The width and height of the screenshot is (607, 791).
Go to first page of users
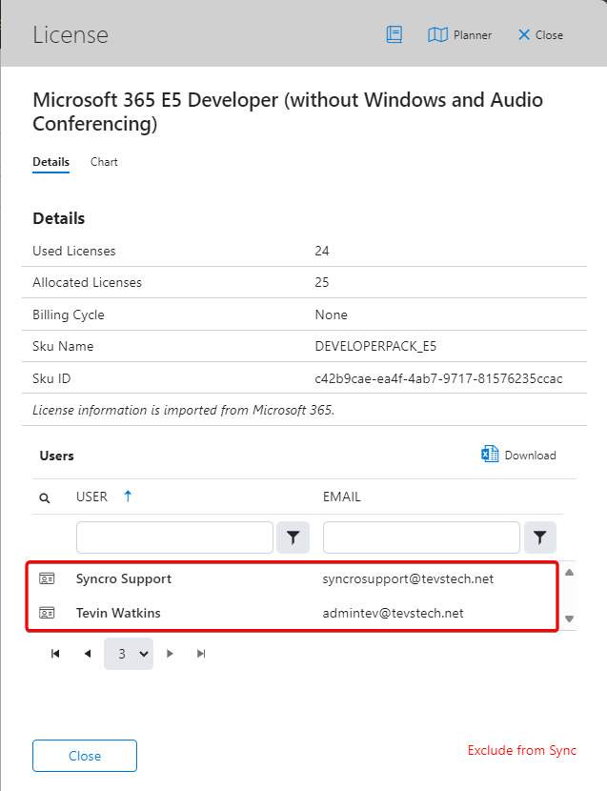point(55,654)
